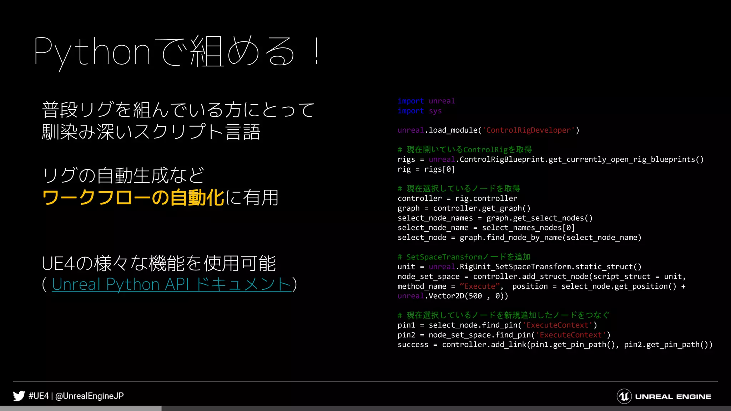Viewport: 731px width, 411px height.
Task: Click comment '# 現在選択しているノードを取得'
Action: (x=459, y=188)
